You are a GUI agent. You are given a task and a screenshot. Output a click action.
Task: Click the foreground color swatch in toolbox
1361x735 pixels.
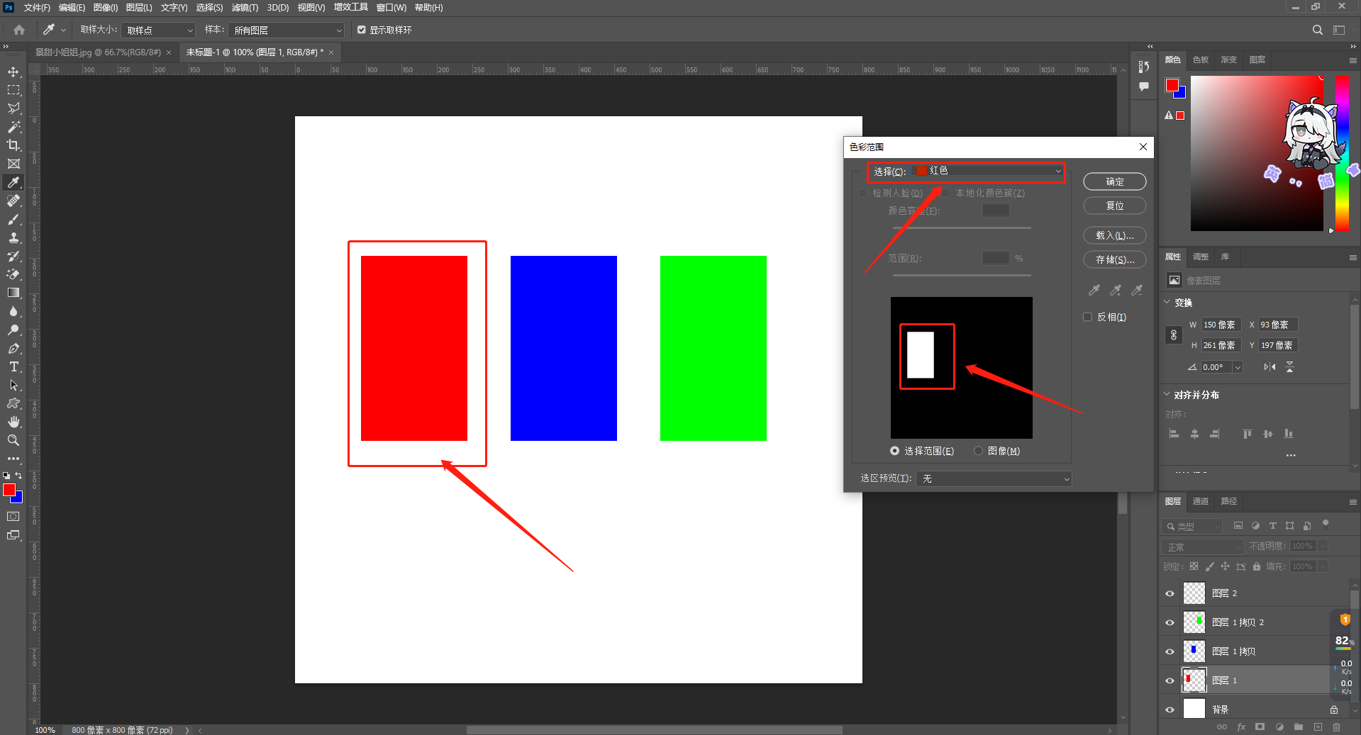point(9,490)
